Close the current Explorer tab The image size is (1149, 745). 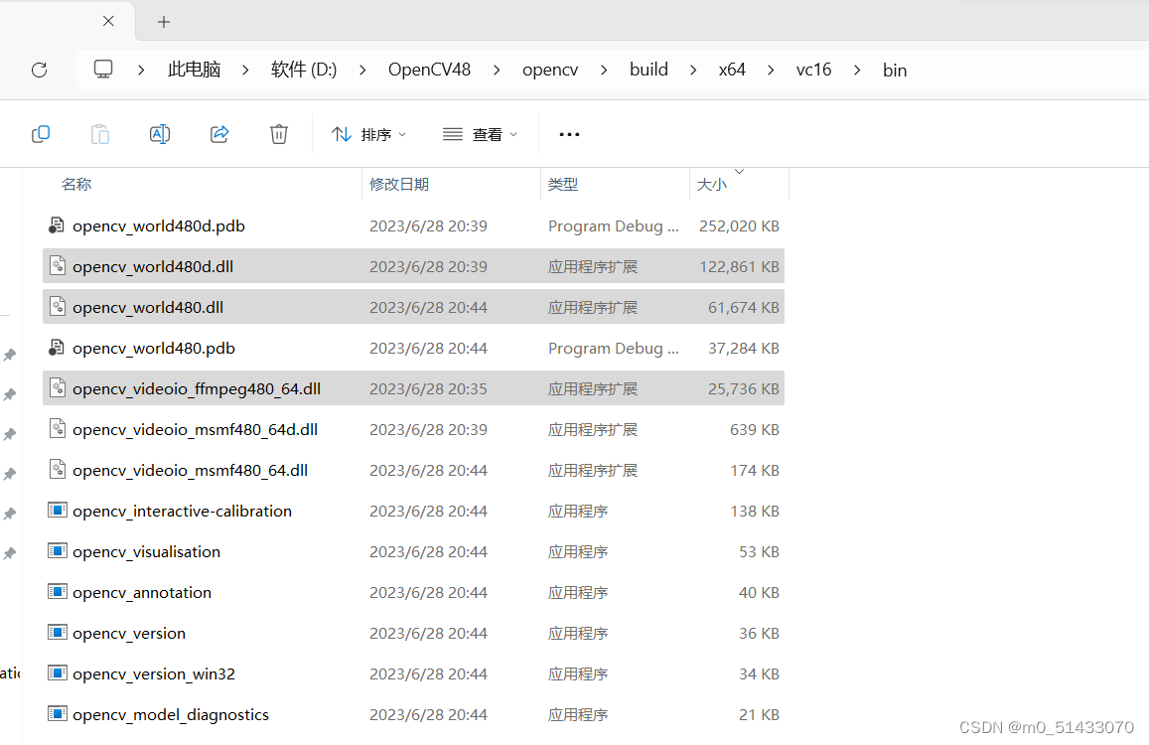tap(108, 21)
